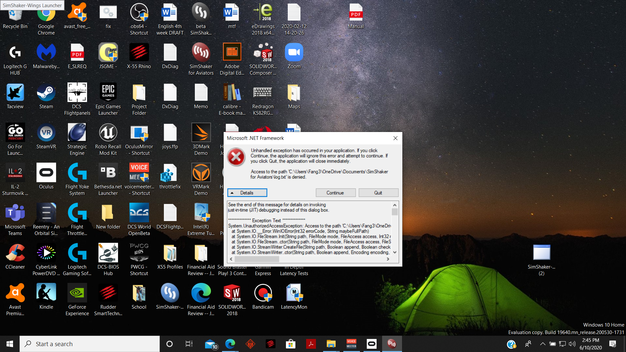The image size is (626, 352).
Task: Click the horizontal scrollbar right arrow in exception text
Action: (x=388, y=259)
